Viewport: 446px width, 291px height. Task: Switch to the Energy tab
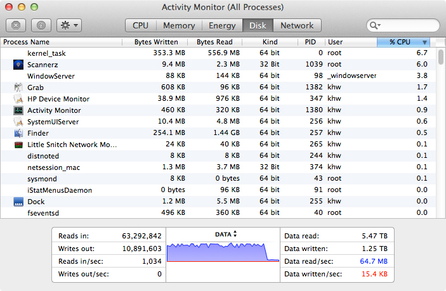(x=222, y=25)
